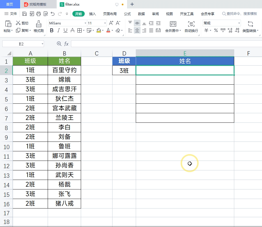Click the Print icon
This screenshot has width=262, height=227.
pyautogui.click(x=39, y=14)
